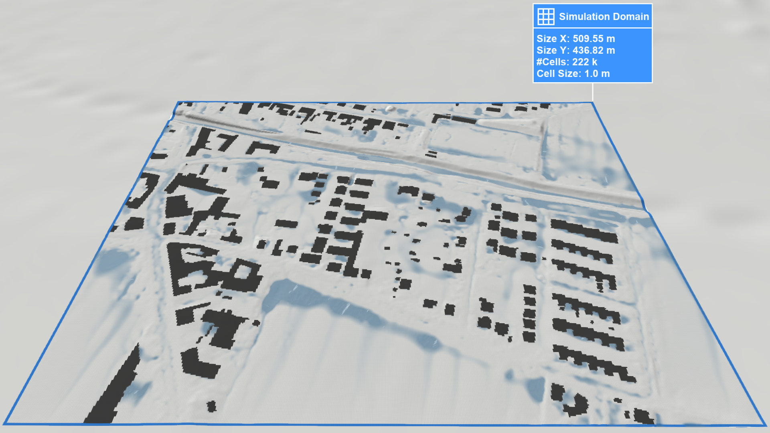770x433 pixels.
Task: Click the Cell Size 1.0 m entry
Action: [x=573, y=73]
